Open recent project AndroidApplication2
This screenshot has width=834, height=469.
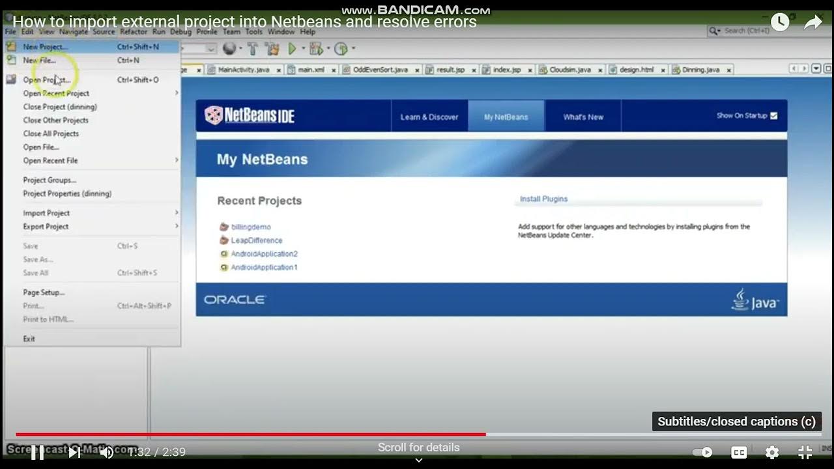coord(264,254)
